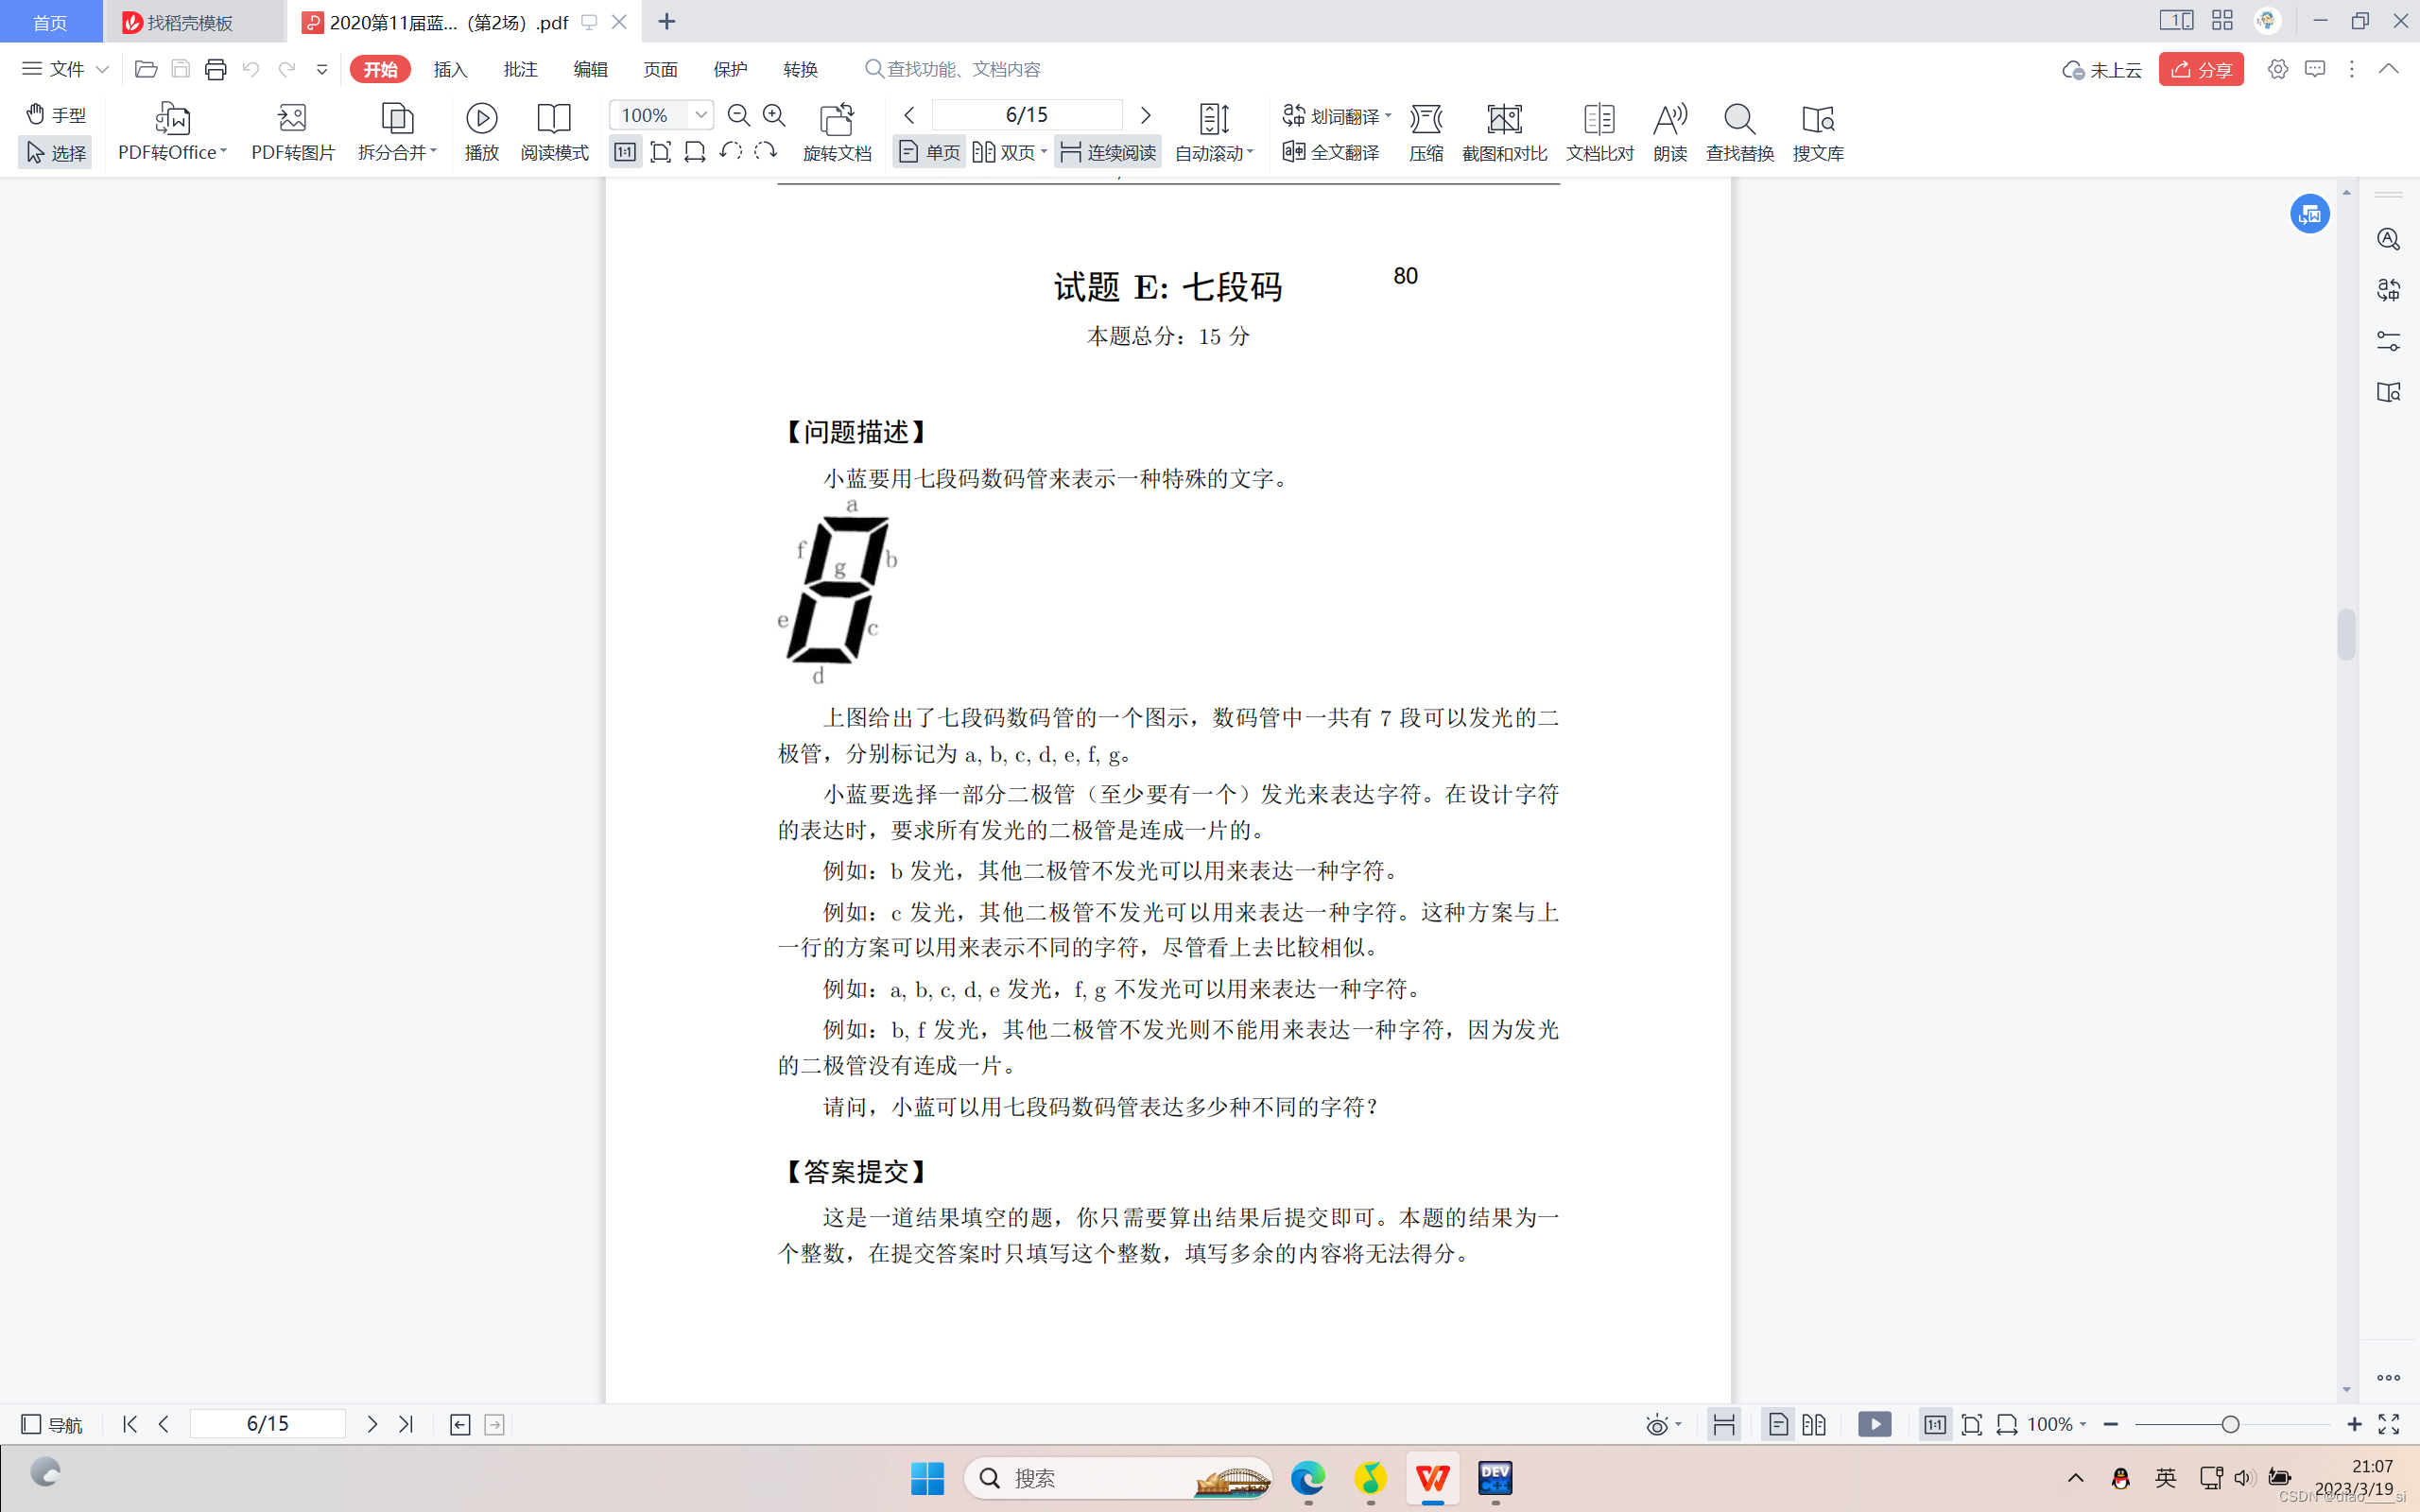Open 截图和对比 screenshot compare tool
Screen dimensions: 2420x1512
pos(1504,119)
